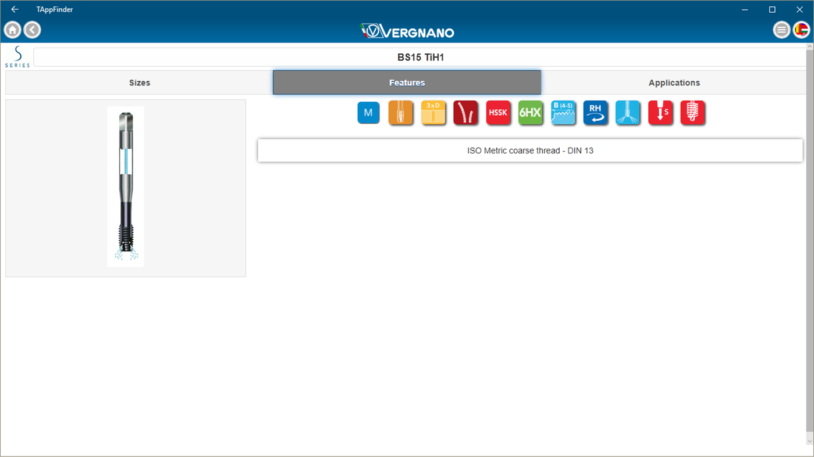Image resolution: width=814 pixels, height=457 pixels.
Task: Click the BS15 TiH1 product title field
Action: tap(420, 57)
